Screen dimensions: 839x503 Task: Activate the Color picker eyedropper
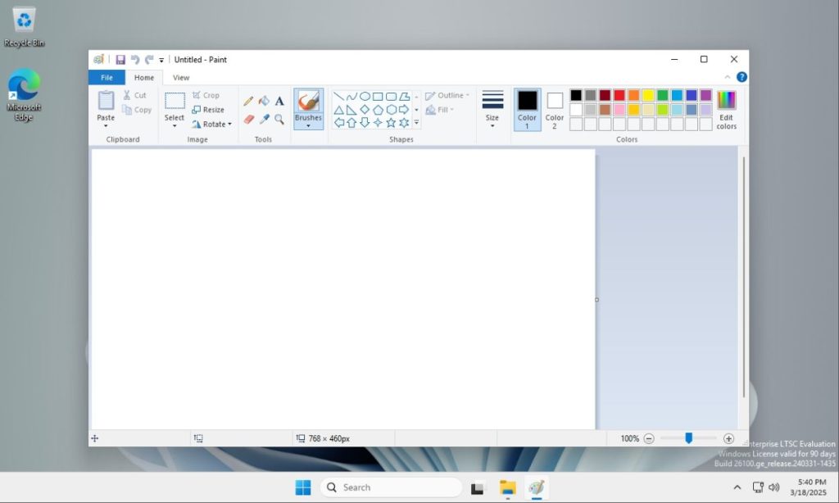click(264, 119)
